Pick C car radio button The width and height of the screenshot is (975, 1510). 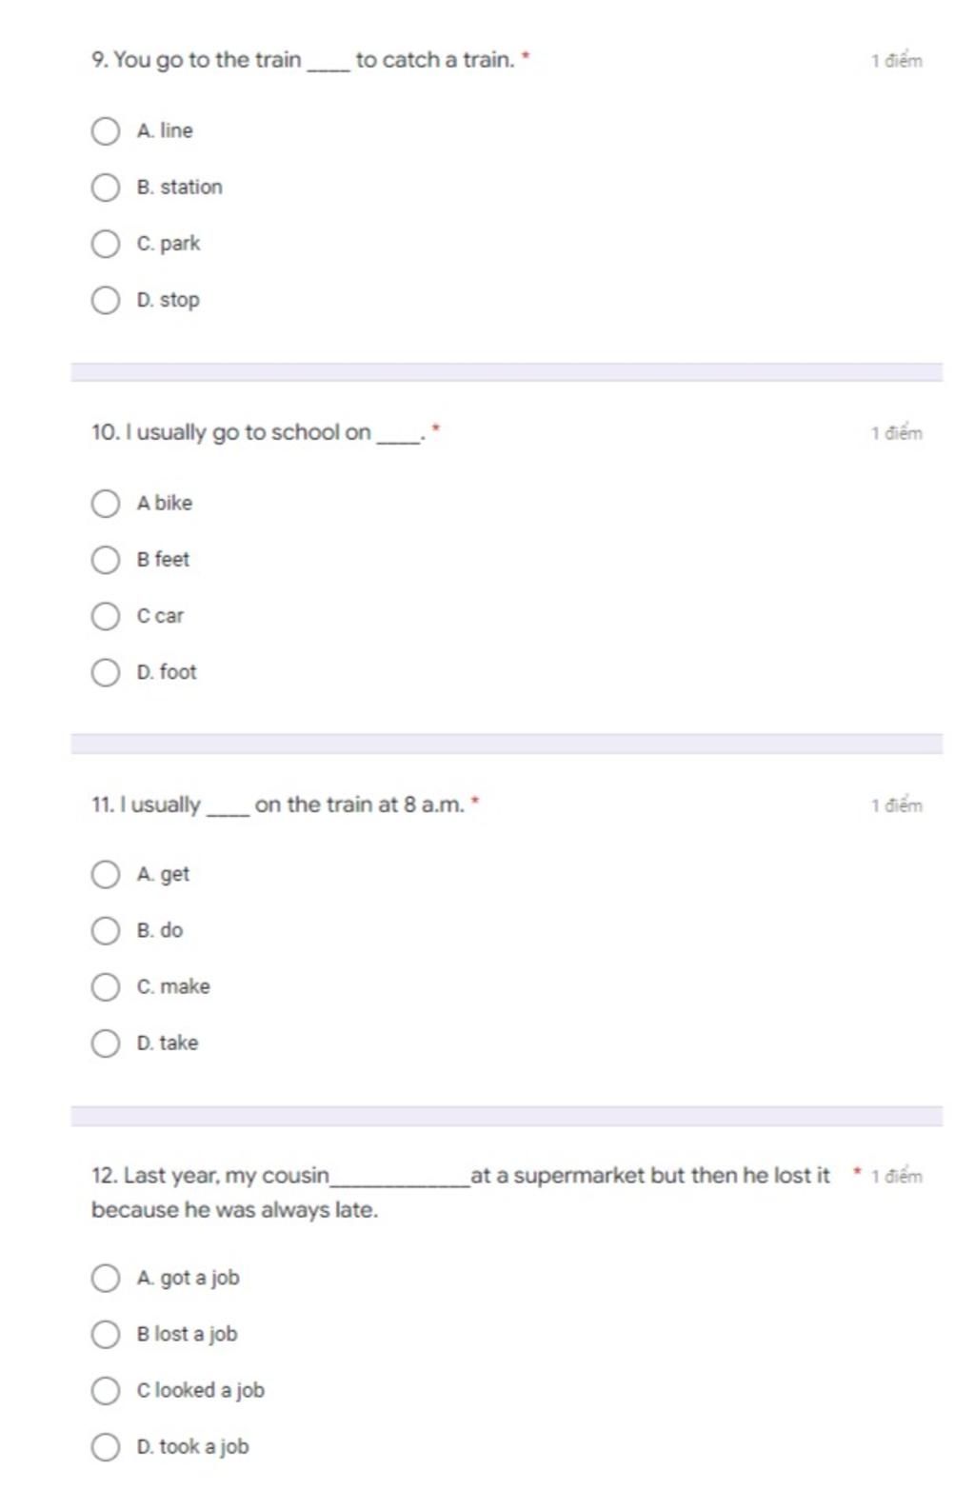[x=106, y=616]
